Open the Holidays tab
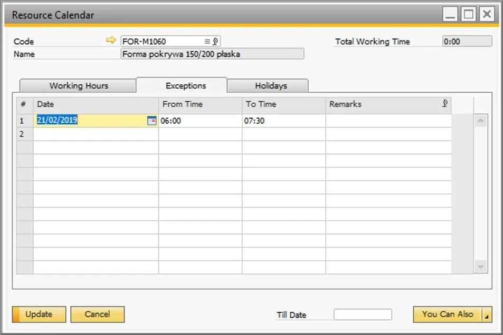Viewport: 503px width, 335px height. [x=268, y=85]
